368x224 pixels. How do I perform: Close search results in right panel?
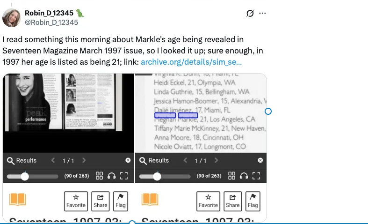point(260,161)
